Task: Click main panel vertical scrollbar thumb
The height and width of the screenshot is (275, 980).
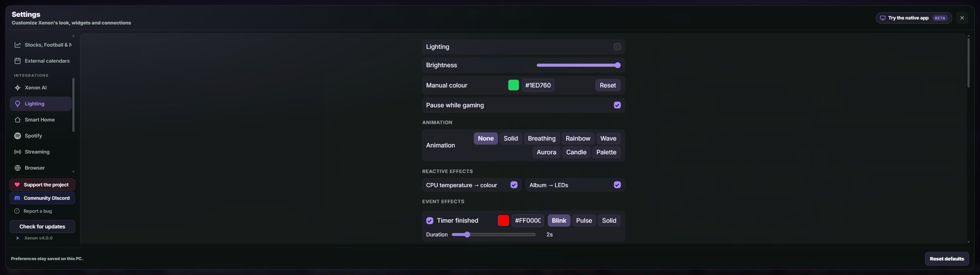Action: (969, 63)
